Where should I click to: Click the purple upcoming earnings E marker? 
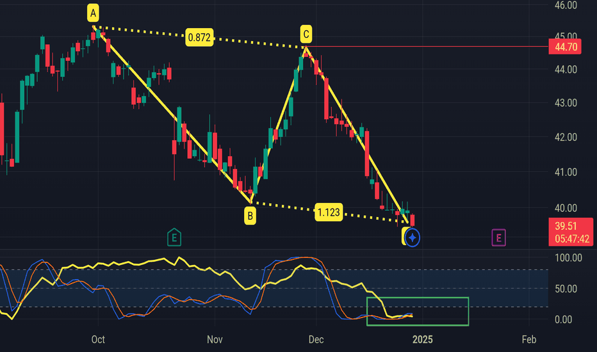click(x=498, y=238)
